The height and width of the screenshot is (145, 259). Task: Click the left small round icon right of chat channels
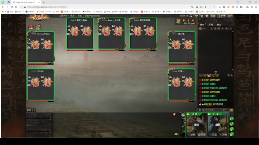(x=229, y=75)
